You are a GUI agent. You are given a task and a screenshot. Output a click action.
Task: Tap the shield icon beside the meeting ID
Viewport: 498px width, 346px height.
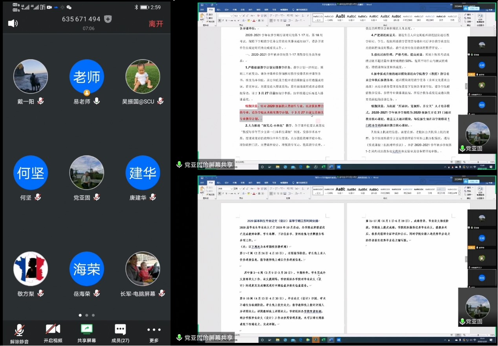coord(108,19)
